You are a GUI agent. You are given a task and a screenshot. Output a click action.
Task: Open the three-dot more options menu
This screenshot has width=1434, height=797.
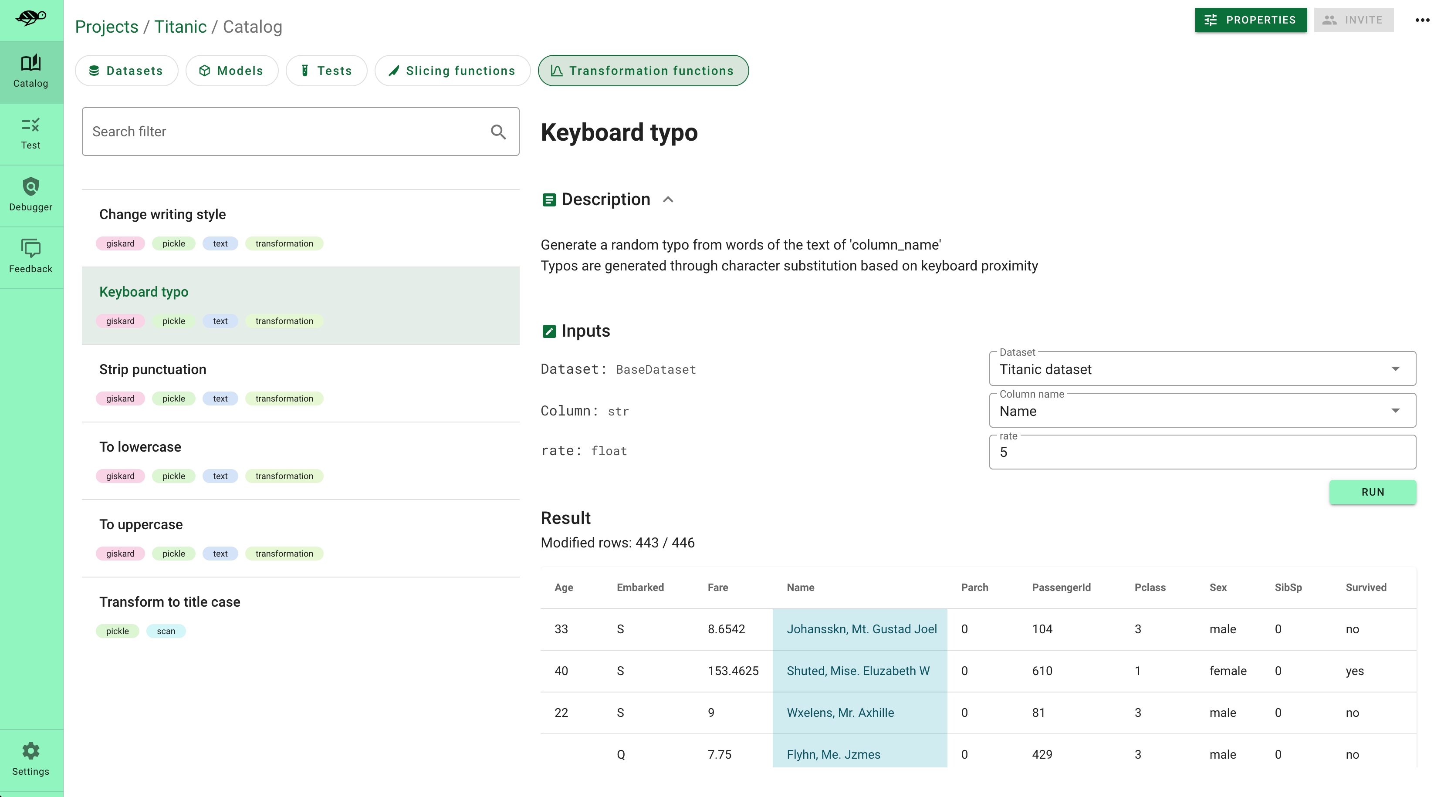click(1421, 20)
